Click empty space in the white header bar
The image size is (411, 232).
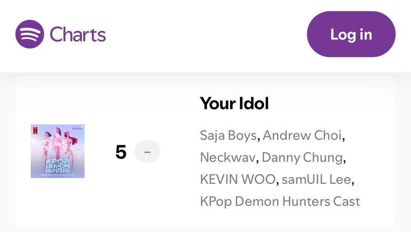coord(206,35)
